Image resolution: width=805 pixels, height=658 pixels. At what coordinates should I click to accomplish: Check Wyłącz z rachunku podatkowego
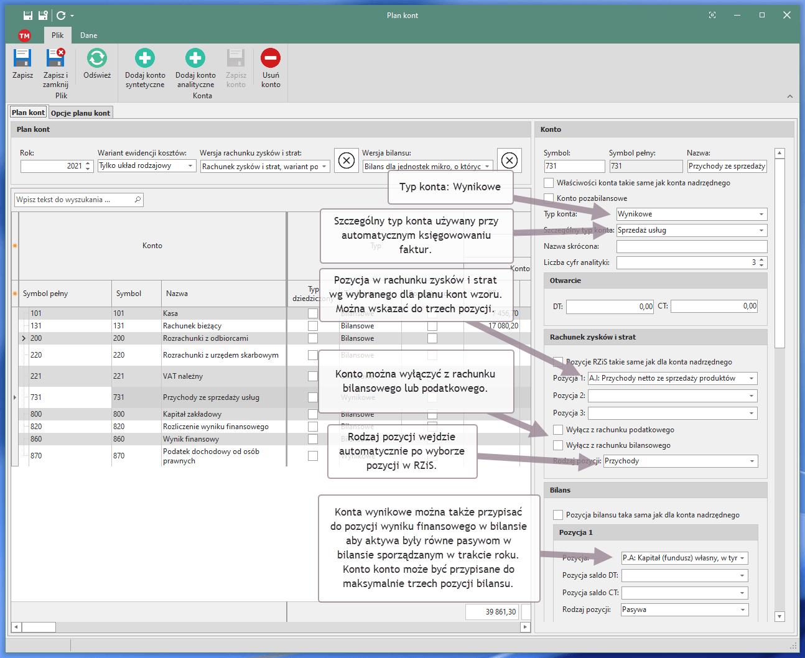[558, 430]
